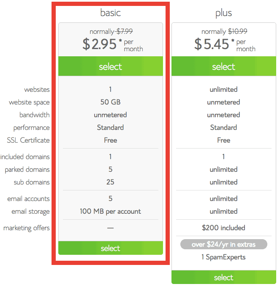Click the "plus" plan heading

223,13
